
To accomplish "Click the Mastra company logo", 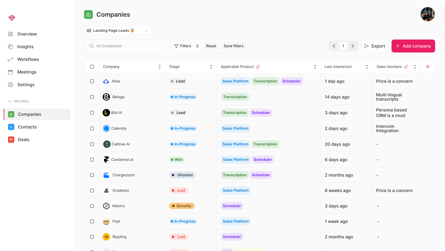I will coord(106,206).
